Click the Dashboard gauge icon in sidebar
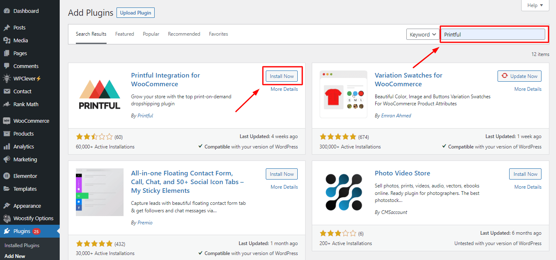 pyautogui.click(x=7, y=11)
